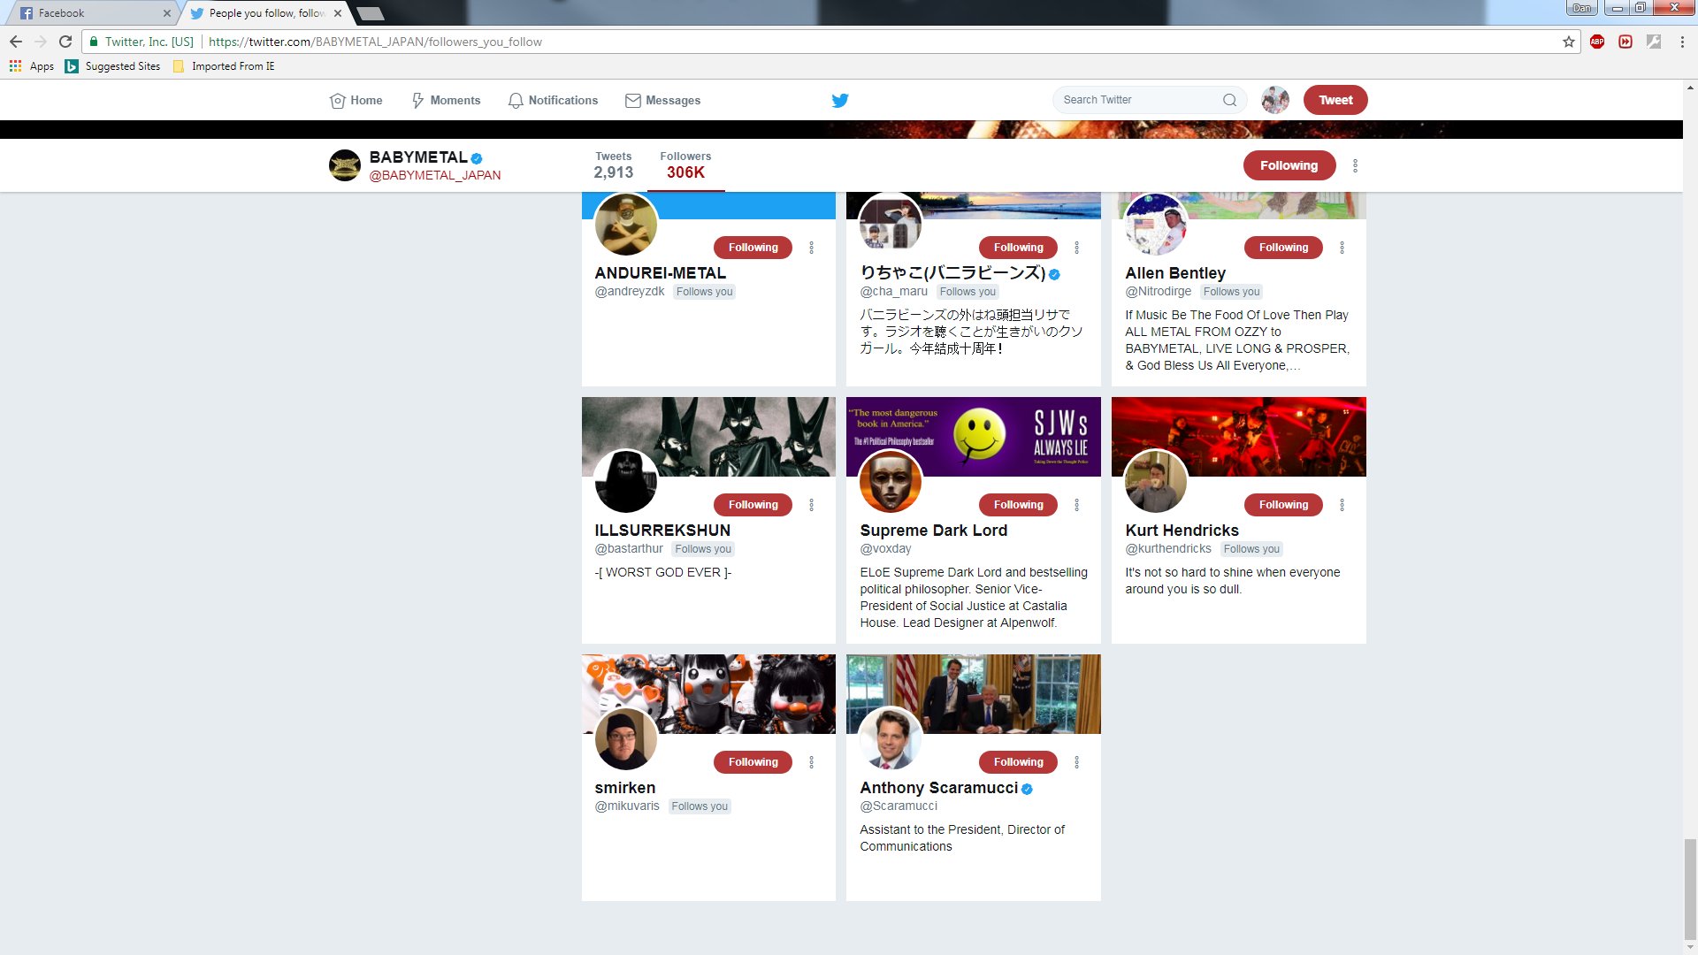Image resolution: width=1698 pixels, height=955 pixels.
Task: Open the more options menu for Kurt Hendricks
Action: click(1342, 505)
